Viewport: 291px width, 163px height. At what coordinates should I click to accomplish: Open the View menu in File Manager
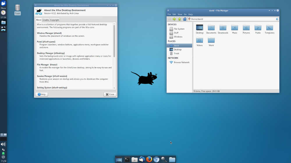click(180, 14)
